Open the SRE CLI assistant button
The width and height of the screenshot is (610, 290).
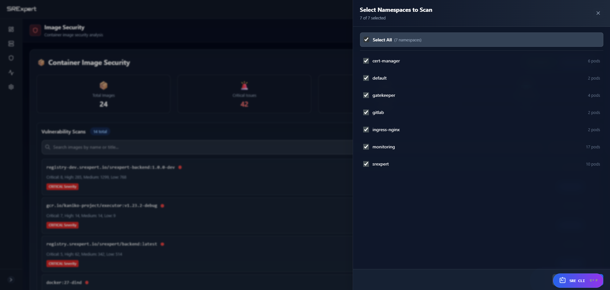click(x=577, y=280)
